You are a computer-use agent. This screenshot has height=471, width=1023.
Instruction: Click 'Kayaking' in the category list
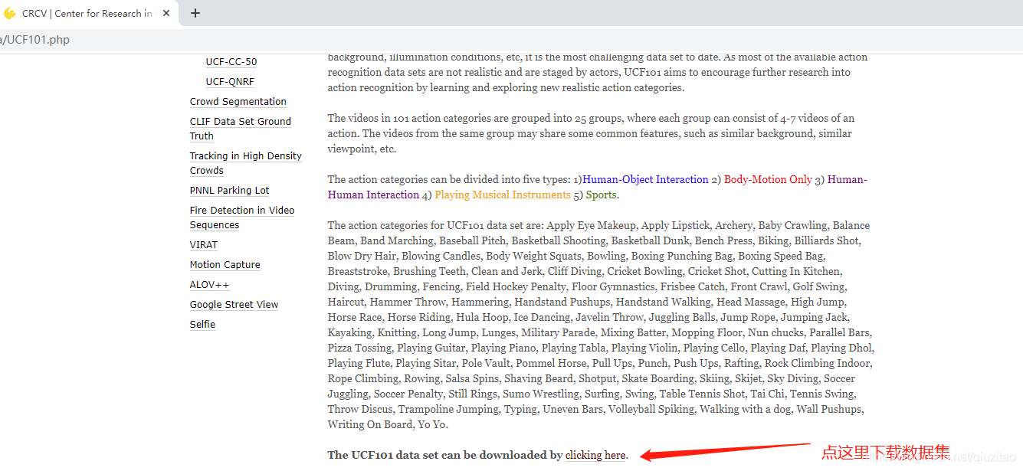349,332
